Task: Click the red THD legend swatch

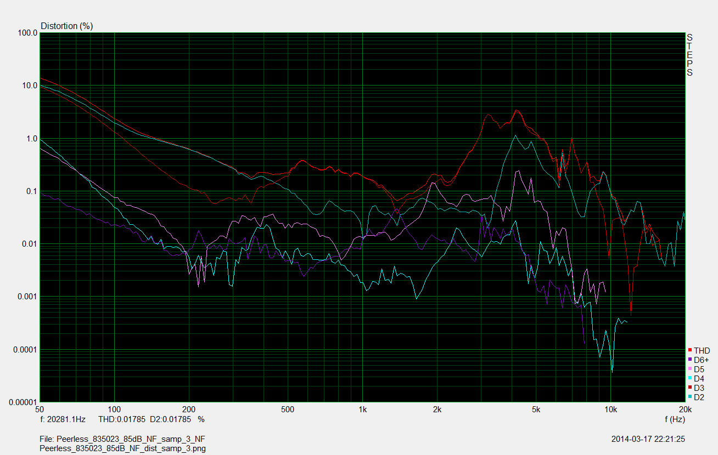Action: (690, 350)
